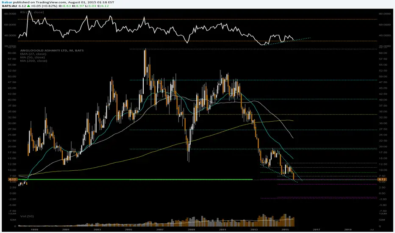This screenshot has height=233, width=395.
Task: Click 60.00 on the right price axis
Action: [382, 53]
